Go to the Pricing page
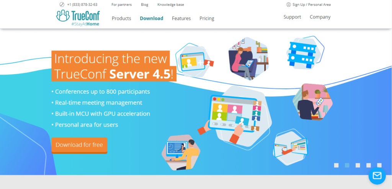The width and height of the screenshot is (392, 189). (207, 18)
